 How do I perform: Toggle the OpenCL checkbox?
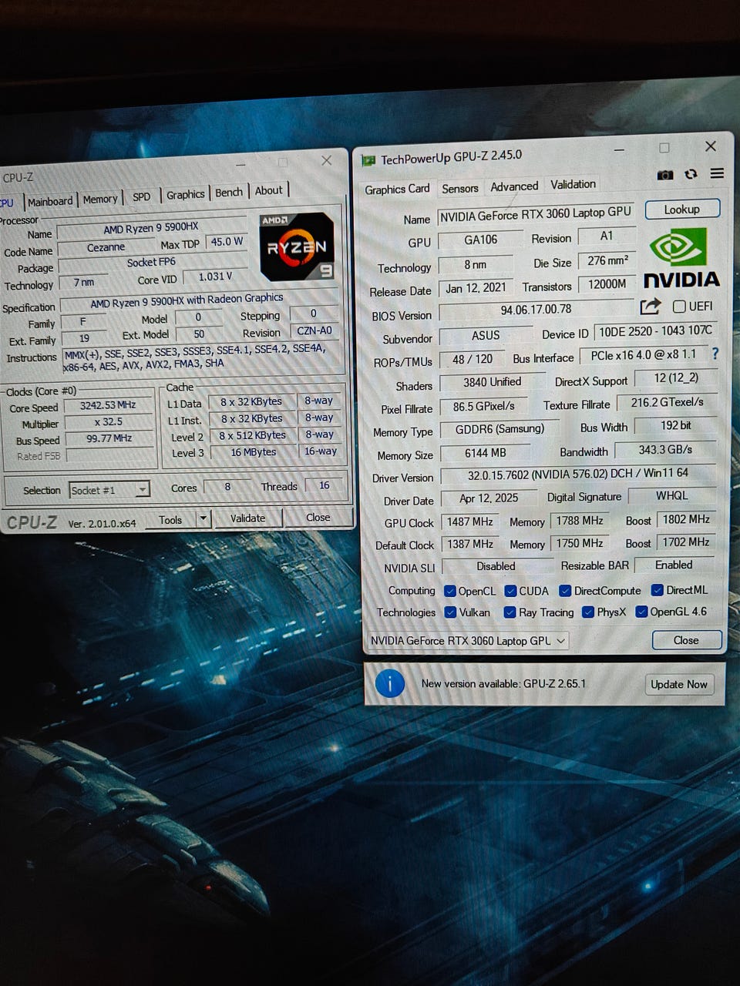tap(450, 592)
